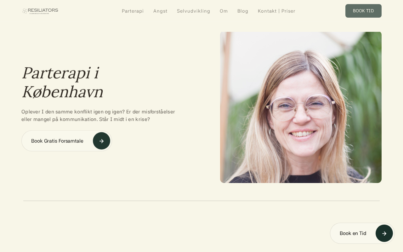
Task: Go to the Selvudvikling page
Action: coord(193,11)
